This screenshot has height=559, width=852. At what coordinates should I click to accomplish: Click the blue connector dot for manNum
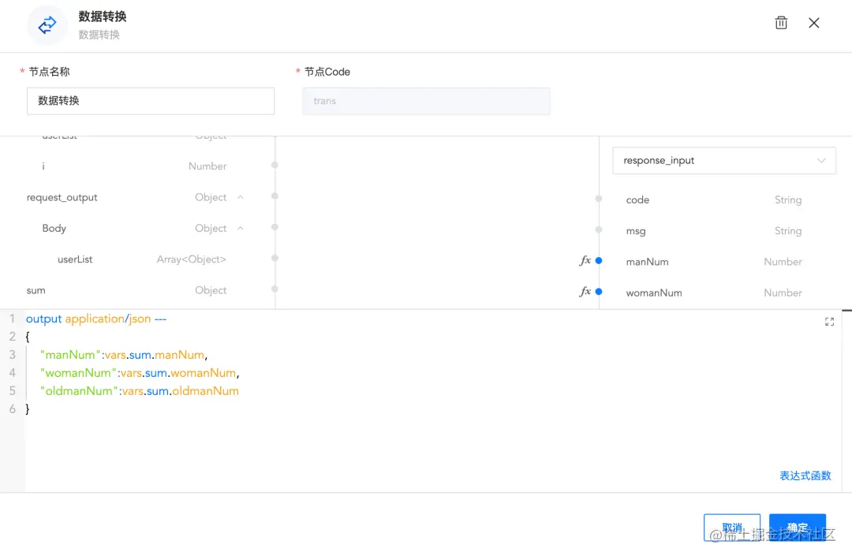coord(599,261)
